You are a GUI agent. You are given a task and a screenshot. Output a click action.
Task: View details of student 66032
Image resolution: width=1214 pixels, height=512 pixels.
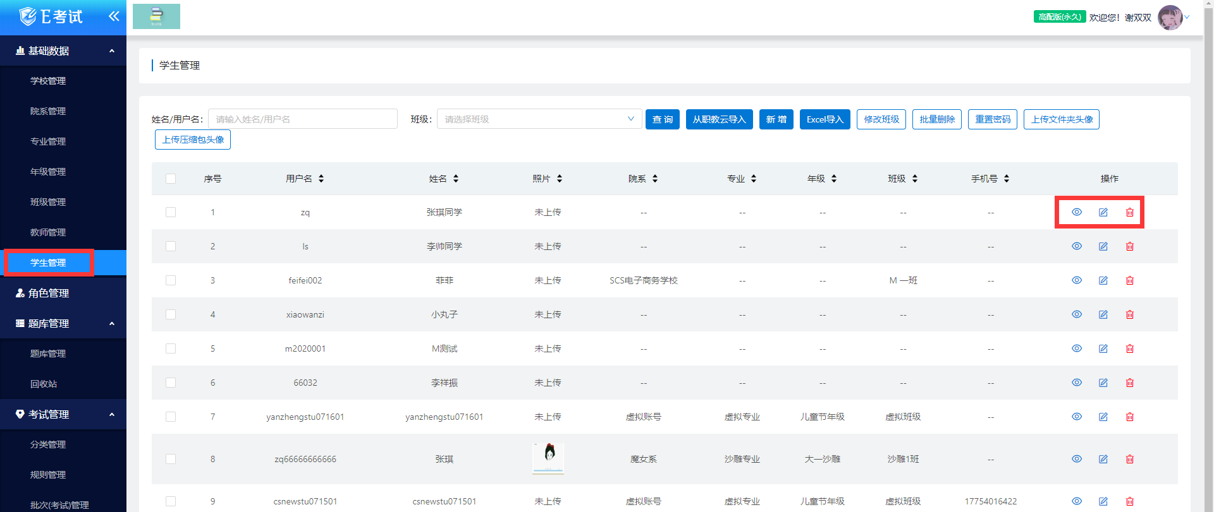click(1077, 383)
